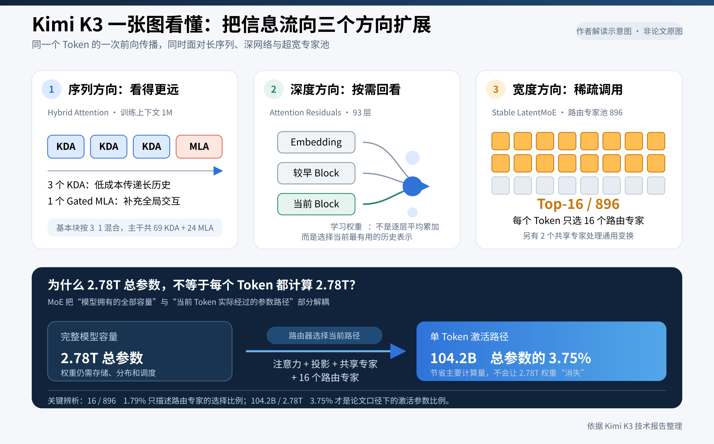
Task: Click the line 3 个 KDA：低成本传递长历史
Action: [109, 185]
